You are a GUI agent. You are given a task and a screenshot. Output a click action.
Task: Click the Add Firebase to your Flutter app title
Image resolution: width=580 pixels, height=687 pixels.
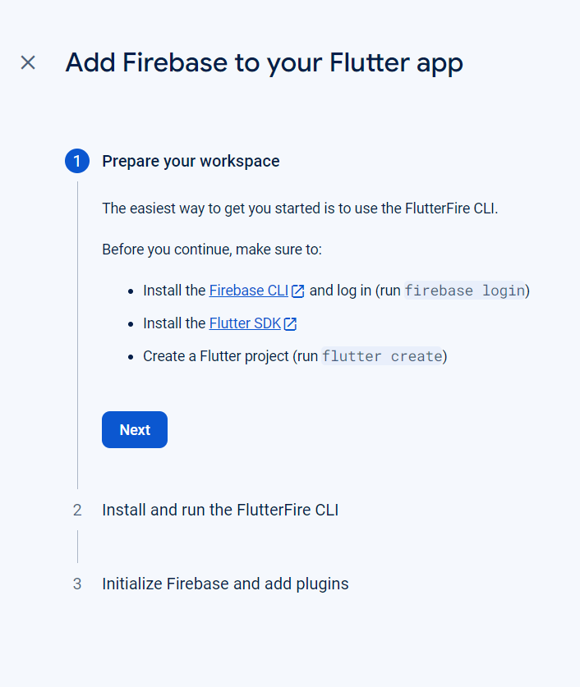tap(264, 62)
